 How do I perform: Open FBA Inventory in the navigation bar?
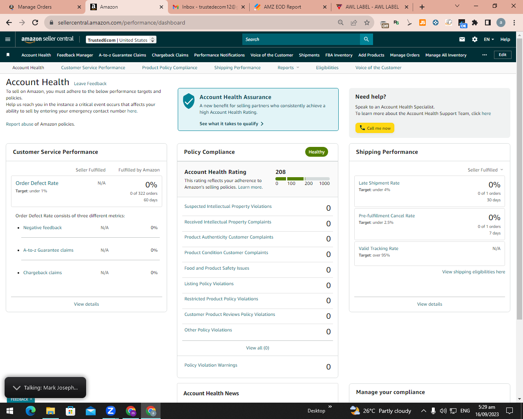click(339, 55)
